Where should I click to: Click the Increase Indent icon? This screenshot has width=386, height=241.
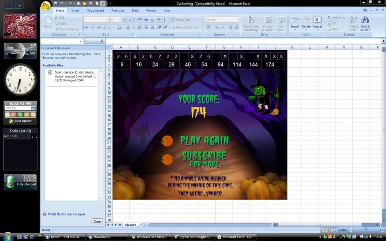[x=165, y=27]
